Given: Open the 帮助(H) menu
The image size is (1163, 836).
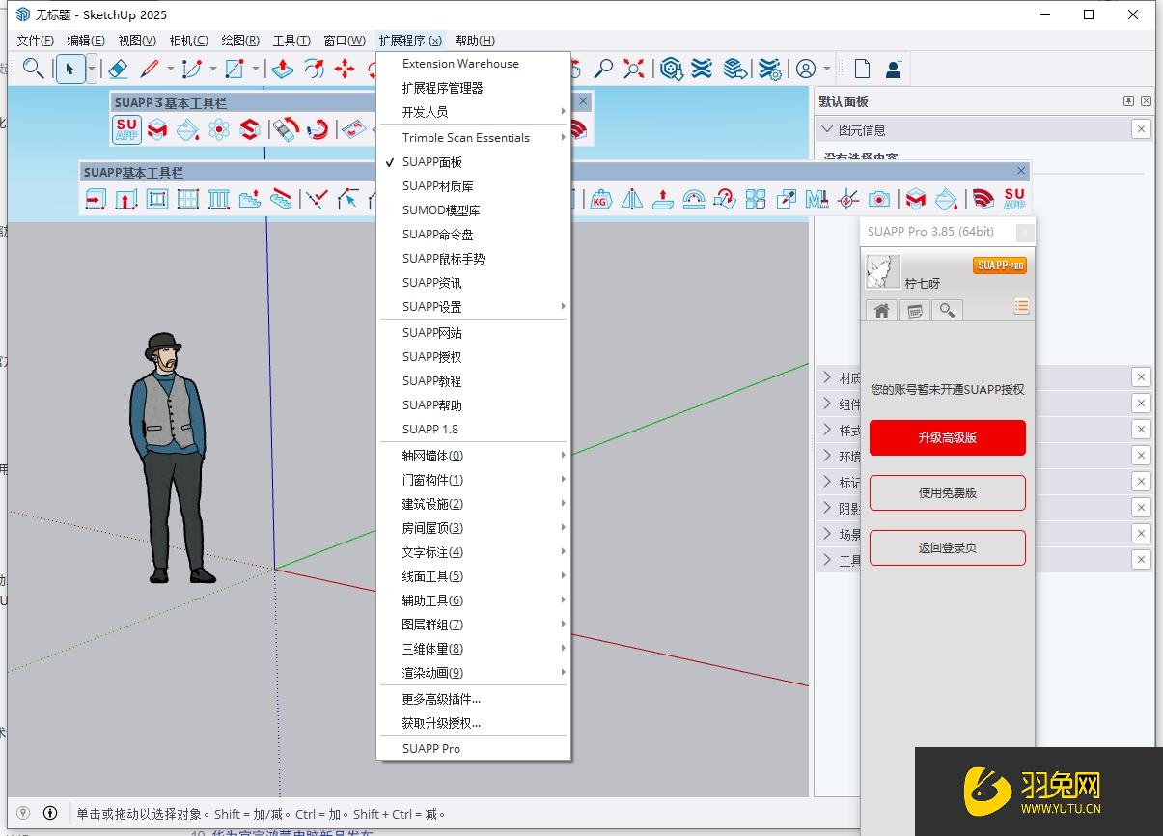Looking at the screenshot, I should pyautogui.click(x=475, y=41).
